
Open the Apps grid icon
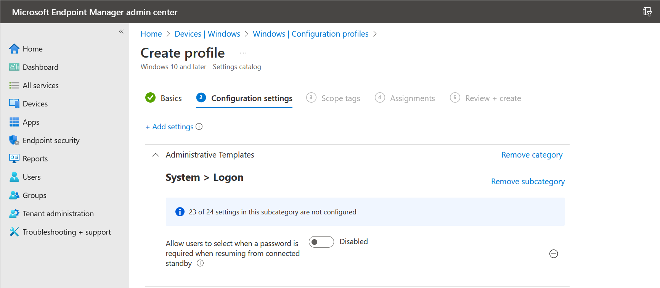tap(14, 122)
